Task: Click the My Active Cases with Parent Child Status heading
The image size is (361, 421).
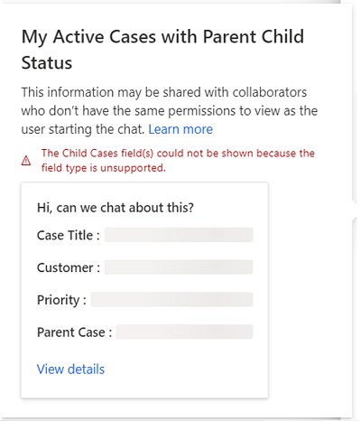Action: point(162,50)
